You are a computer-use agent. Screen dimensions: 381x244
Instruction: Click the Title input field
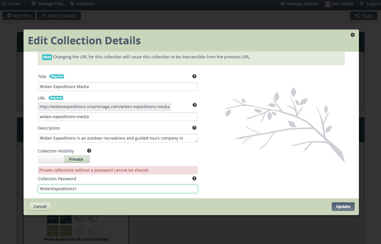pos(118,87)
